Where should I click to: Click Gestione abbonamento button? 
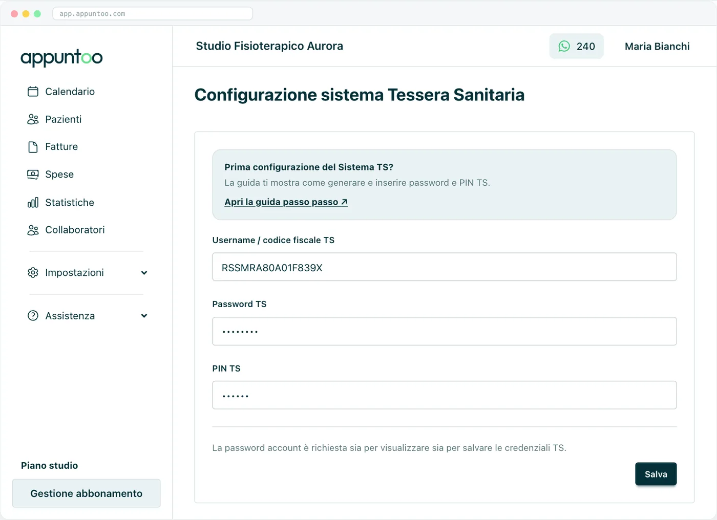pos(87,493)
